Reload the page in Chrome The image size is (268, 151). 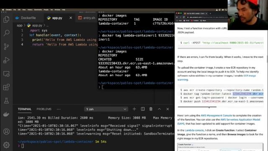[x=184, y=17]
